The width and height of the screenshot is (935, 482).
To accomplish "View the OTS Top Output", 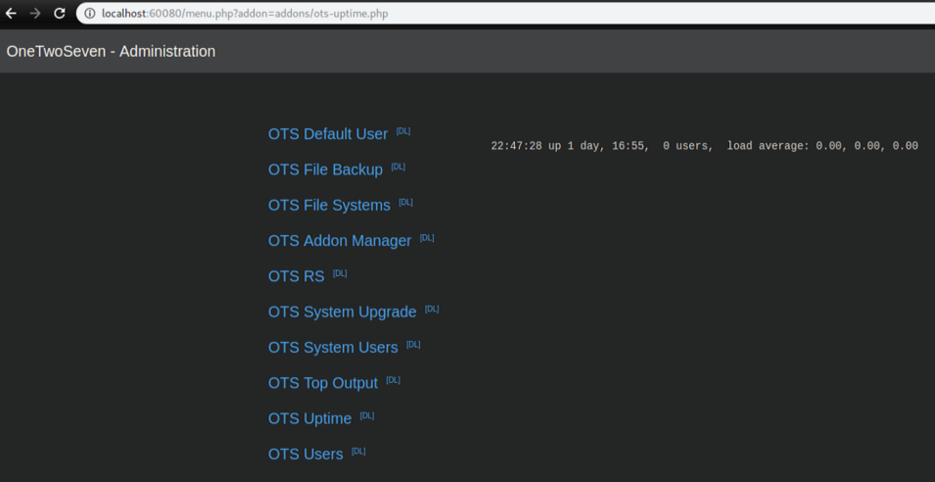I will pos(323,383).
